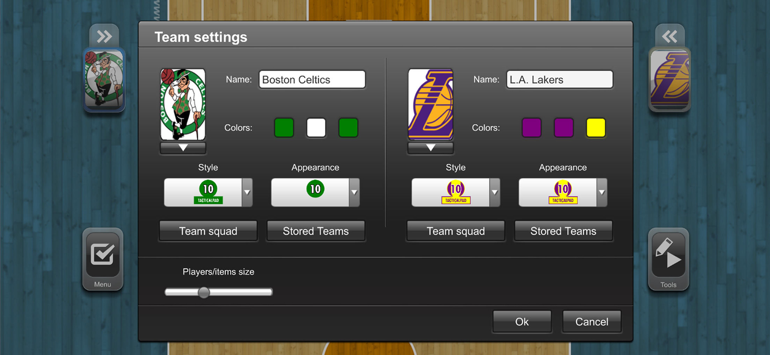This screenshot has height=355, width=770.
Task: Open Team squad for L.A. Lakers
Action: (455, 231)
